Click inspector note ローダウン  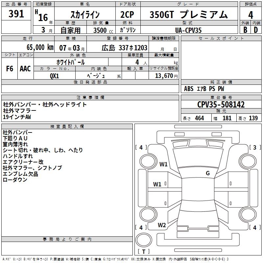pyautogui.click(x=15, y=179)
